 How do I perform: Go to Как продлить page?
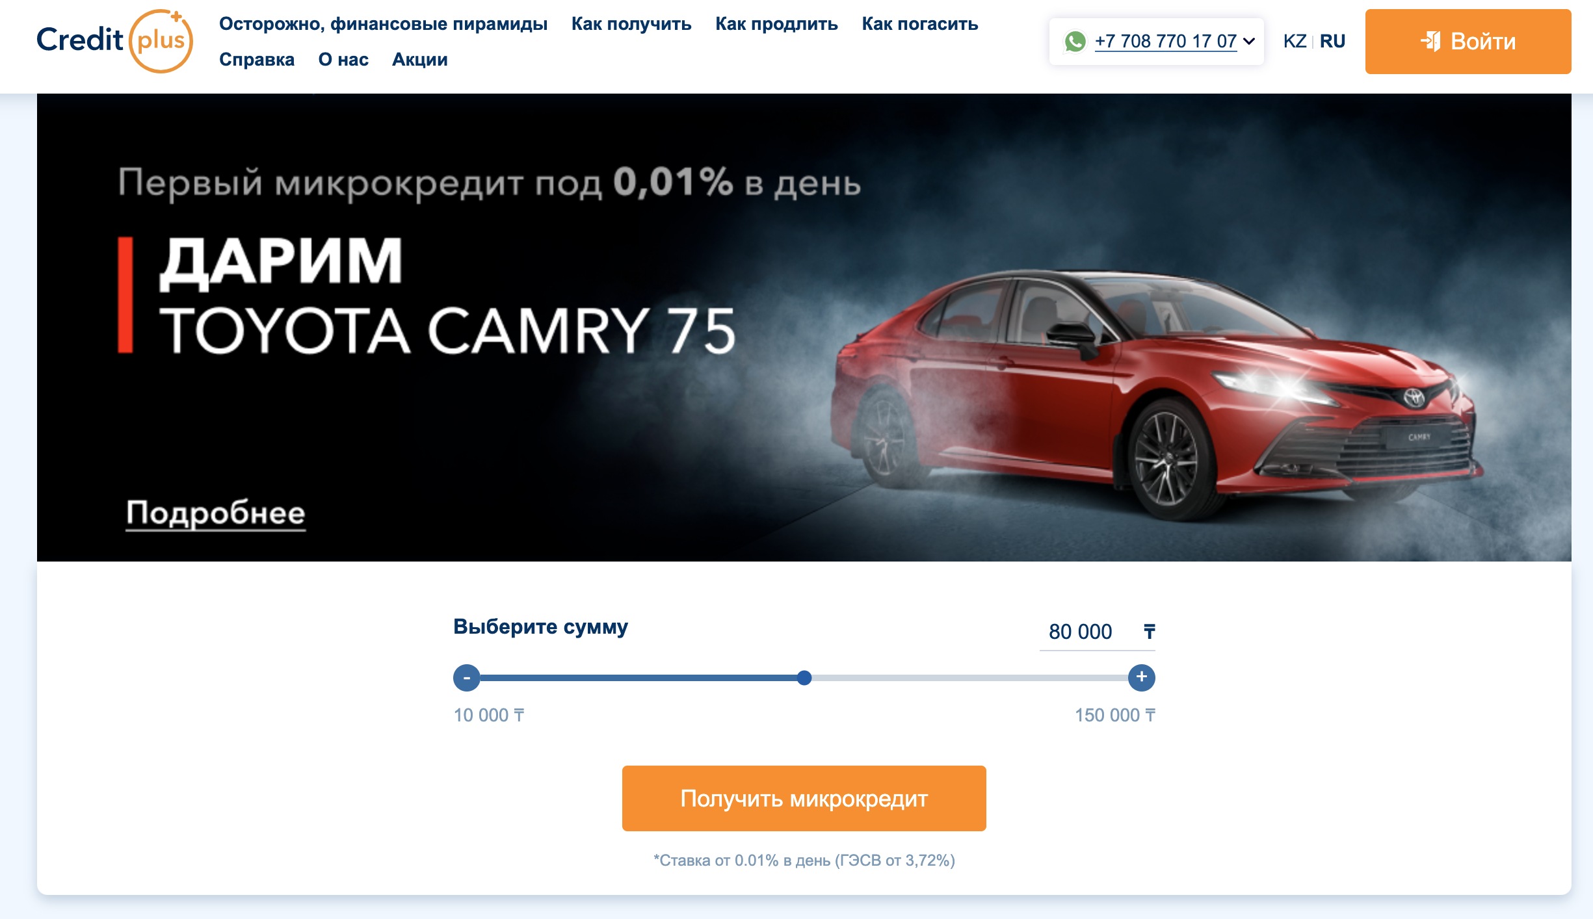[x=776, y=24]
